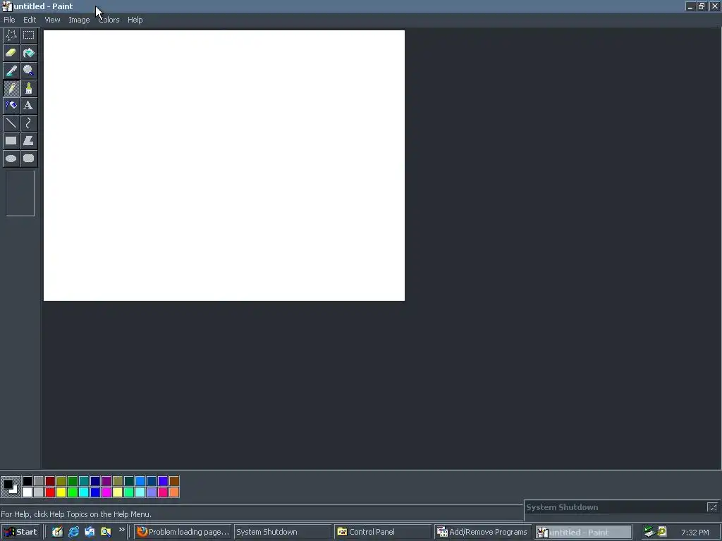The height and width of the screenshot is (541, 722).
Task: Select the rectangular Select tool
Action: coord(28,35)
